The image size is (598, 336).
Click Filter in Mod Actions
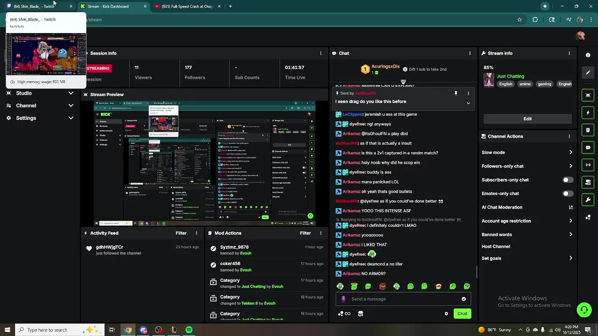tap(305, 233)
